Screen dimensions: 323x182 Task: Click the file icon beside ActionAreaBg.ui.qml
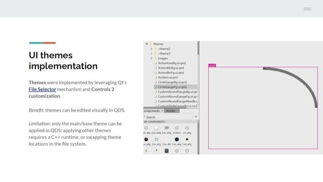[156, 63]
